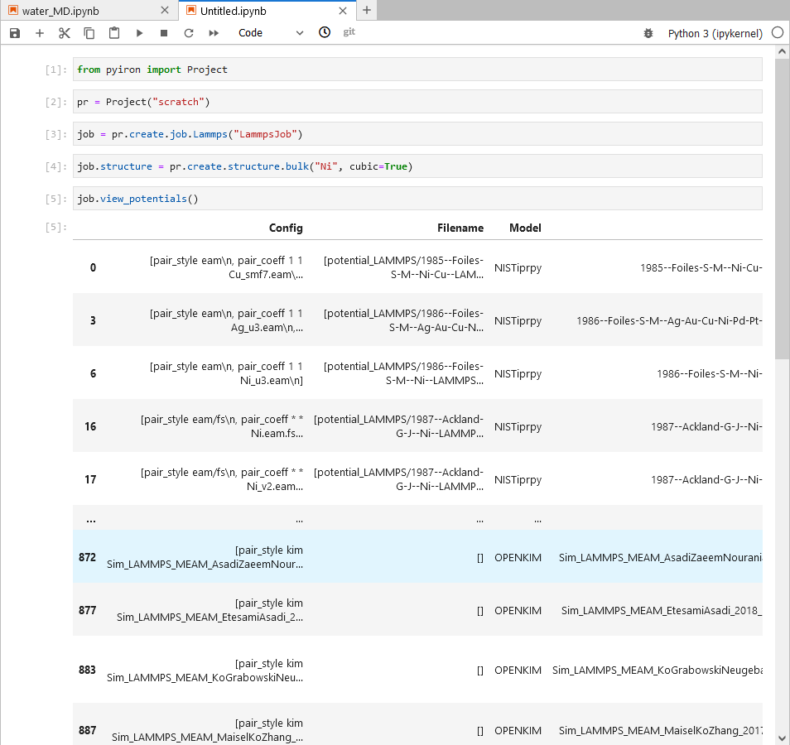Restart kernel and run all cells
The height and width of the screenshot is (745, 790).
pyautogui.click(x=213, y=32)
